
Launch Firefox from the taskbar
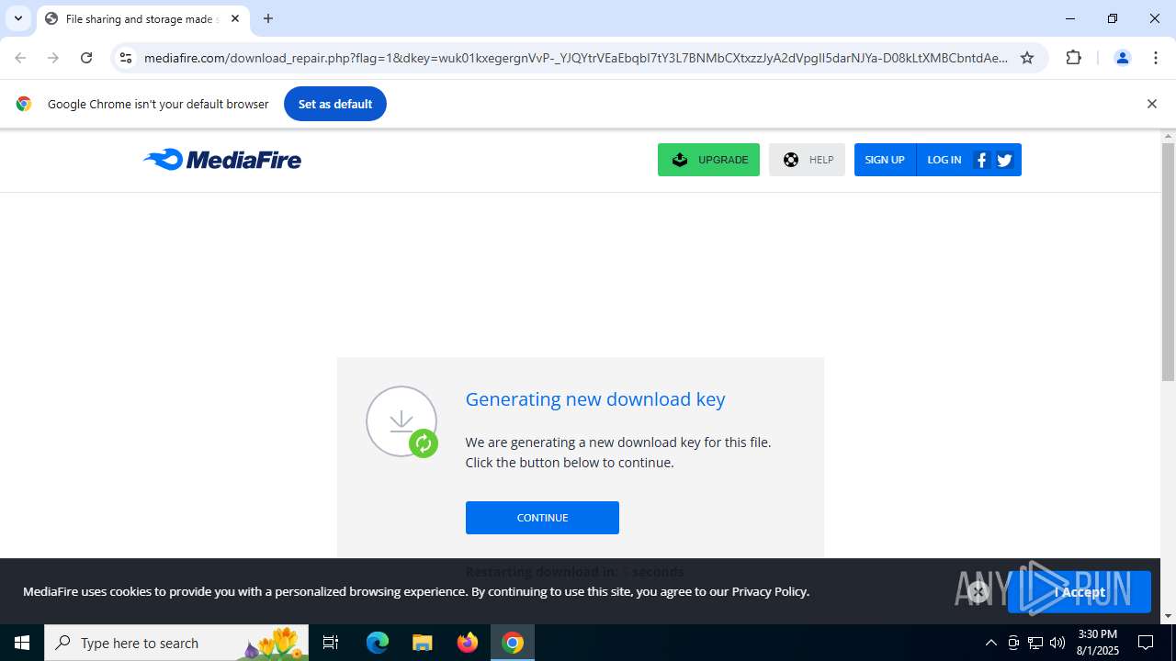[x=468, y=643]
